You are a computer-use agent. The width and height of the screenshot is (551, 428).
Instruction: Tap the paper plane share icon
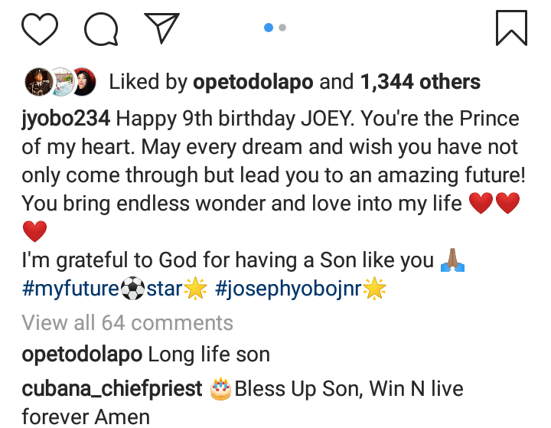(161, 28)
